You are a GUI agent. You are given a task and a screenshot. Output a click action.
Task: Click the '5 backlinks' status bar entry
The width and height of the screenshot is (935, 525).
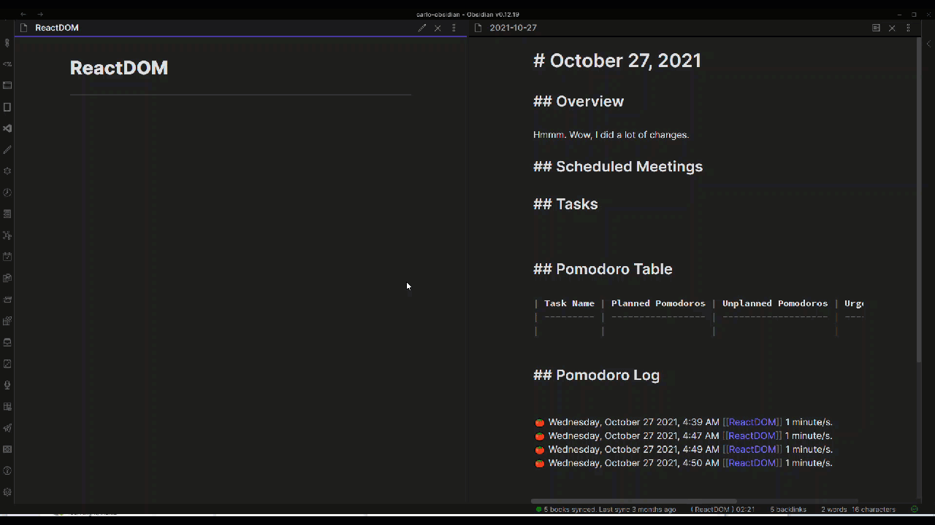pos(787,509)
